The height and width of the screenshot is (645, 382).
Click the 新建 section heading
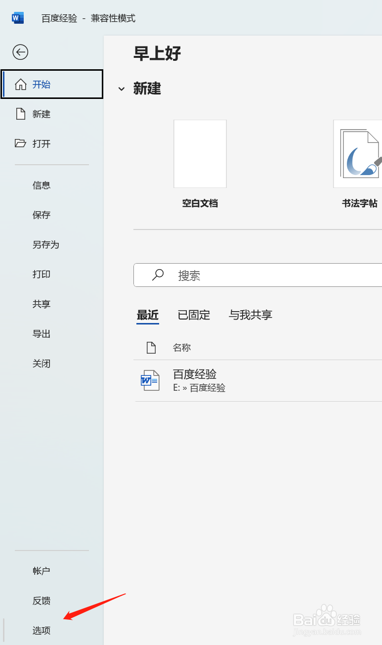coord(147,89)
